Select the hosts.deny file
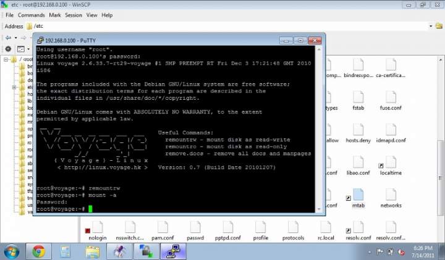 click(358, 133)
